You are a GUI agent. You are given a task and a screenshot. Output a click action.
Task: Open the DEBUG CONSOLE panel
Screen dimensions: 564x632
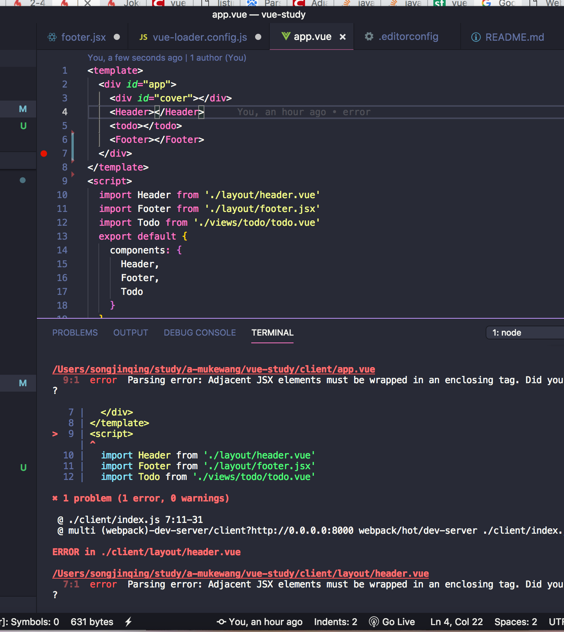coord(199,333)
